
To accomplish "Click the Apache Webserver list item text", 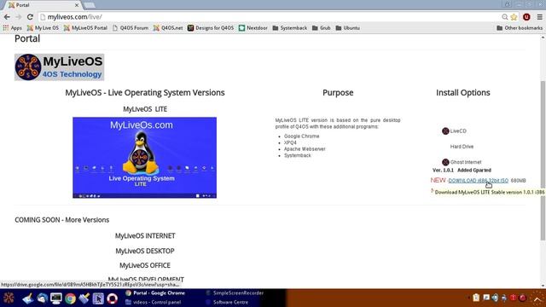I will (305, 149).
